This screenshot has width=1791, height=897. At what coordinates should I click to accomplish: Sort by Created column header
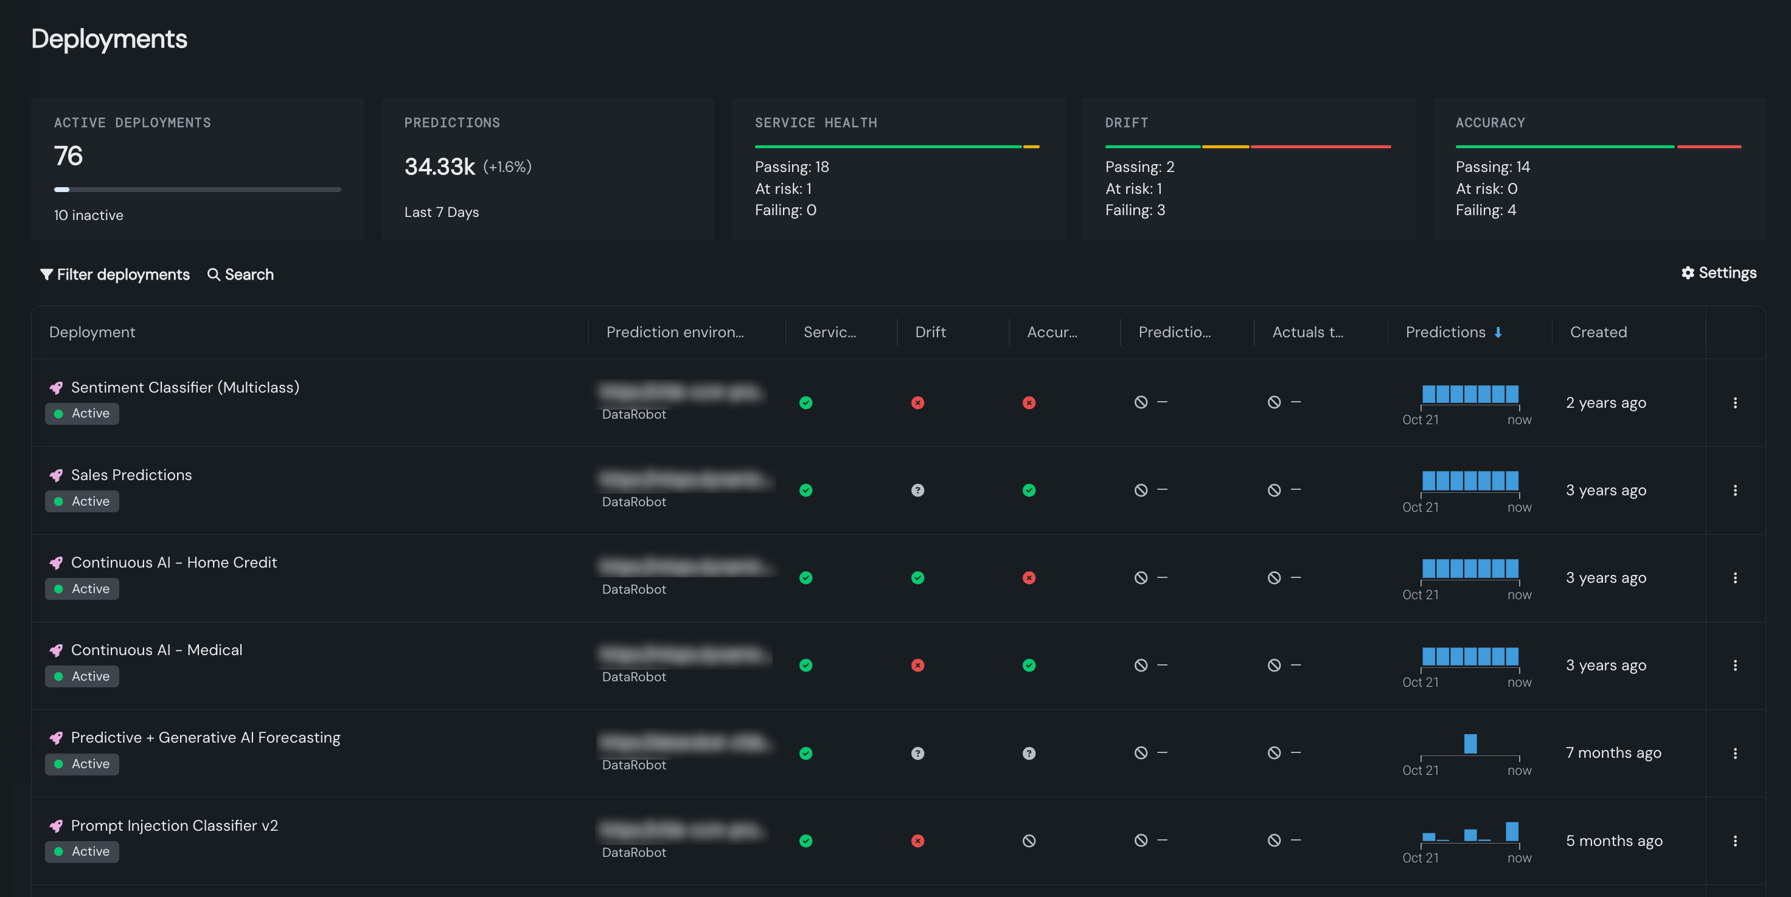(1598, 332)
